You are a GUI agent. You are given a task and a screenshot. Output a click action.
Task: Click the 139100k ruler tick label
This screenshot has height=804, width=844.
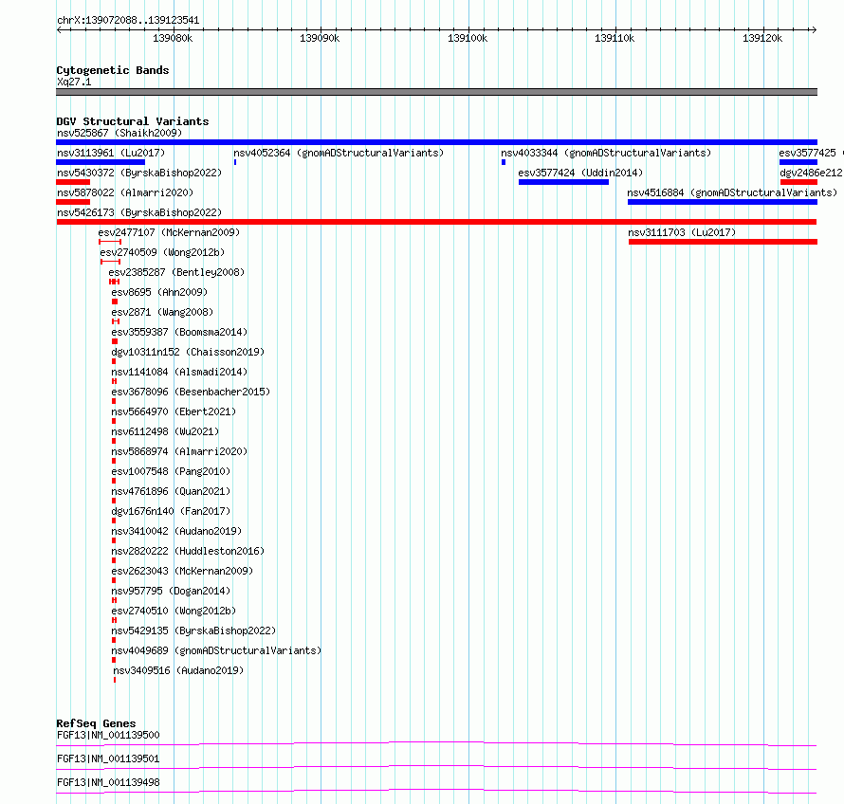(x=468, y=38)
